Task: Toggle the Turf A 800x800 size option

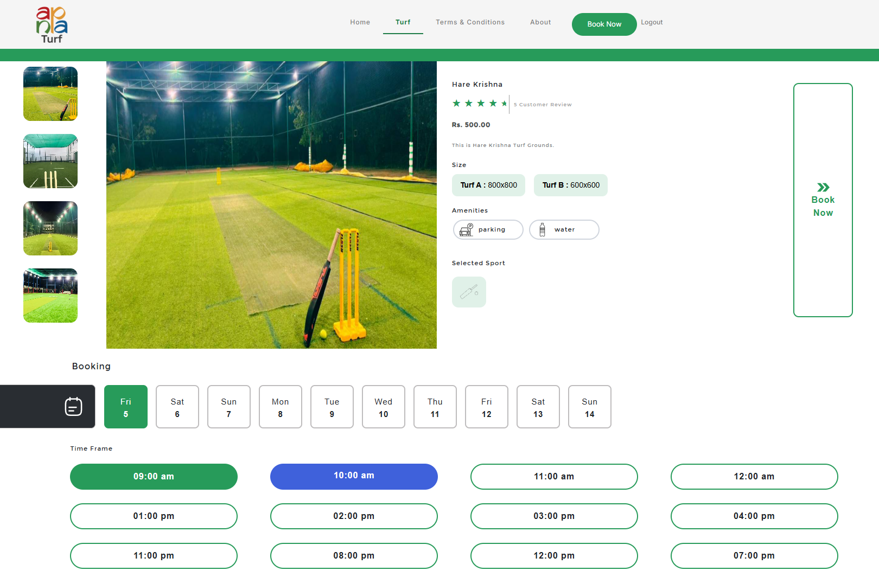Action: pos(488,185)
